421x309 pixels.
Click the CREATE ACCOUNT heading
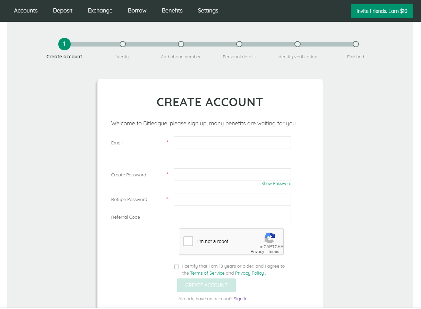[x=210, y=102]
